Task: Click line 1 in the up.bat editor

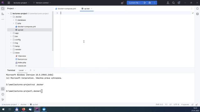Action: 127,13
